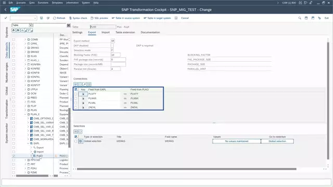Remove a row in Connections table
This screenshot has height=187, width=333.
point(80,84)
